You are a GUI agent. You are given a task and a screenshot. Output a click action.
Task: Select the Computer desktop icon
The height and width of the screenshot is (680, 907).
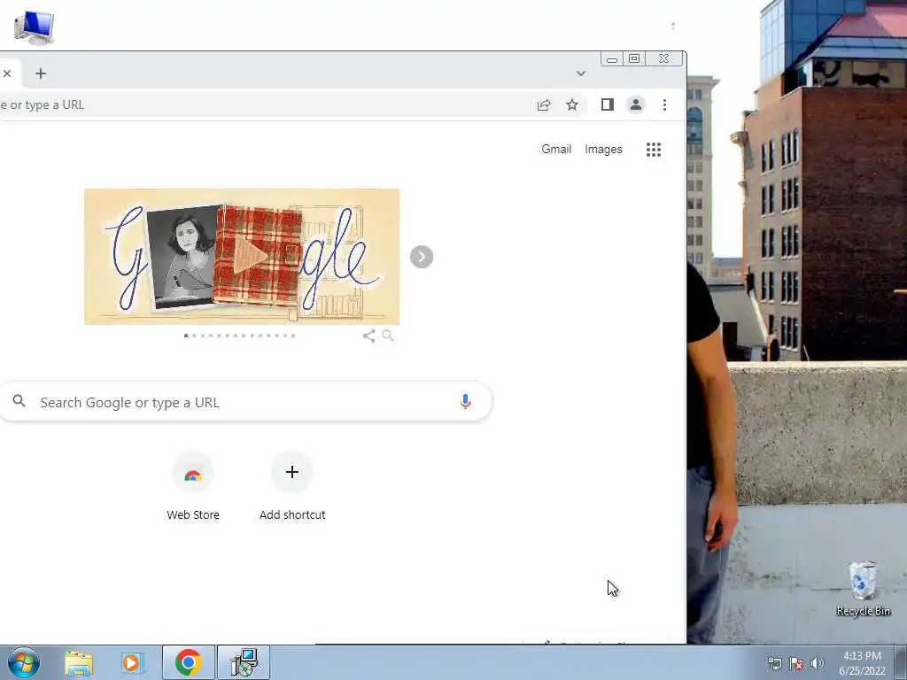34,27
